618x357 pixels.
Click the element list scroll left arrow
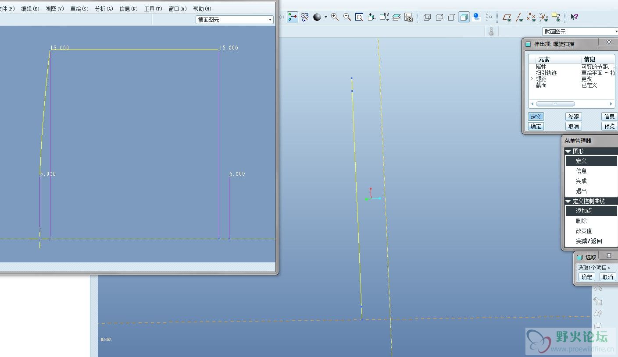click(532, 104)
